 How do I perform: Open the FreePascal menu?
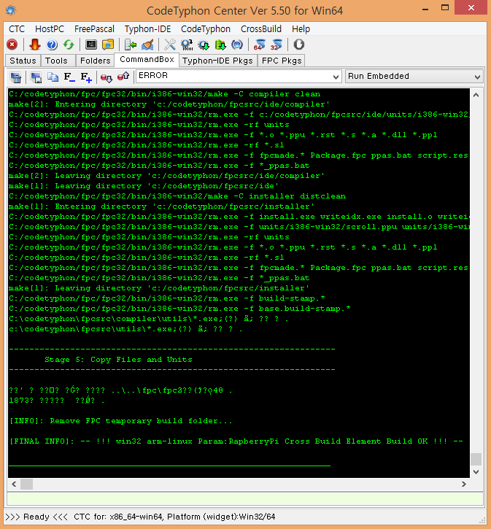[94, 29]
